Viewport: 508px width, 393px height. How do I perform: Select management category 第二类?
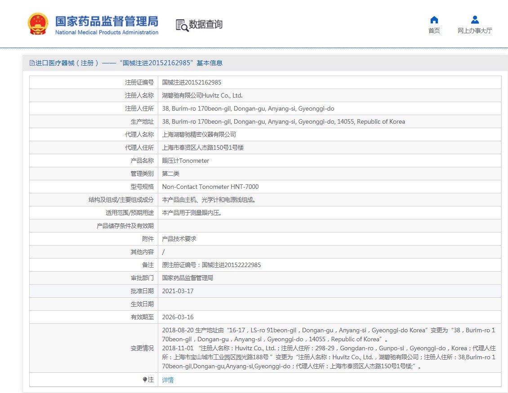tap(171, 174)
